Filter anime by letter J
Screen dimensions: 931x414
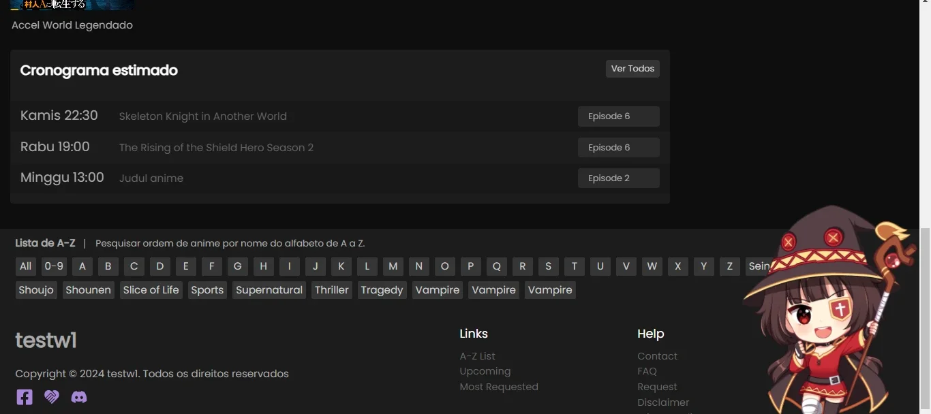tap(315, 266)
